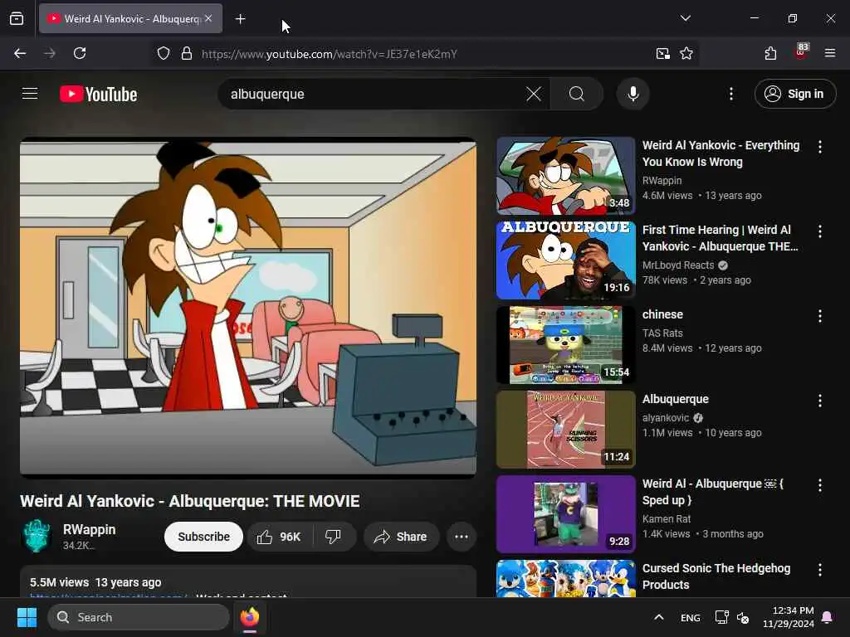Bookmark this page with the star
The height and width of the screenshot is (637, 850).
686,53
